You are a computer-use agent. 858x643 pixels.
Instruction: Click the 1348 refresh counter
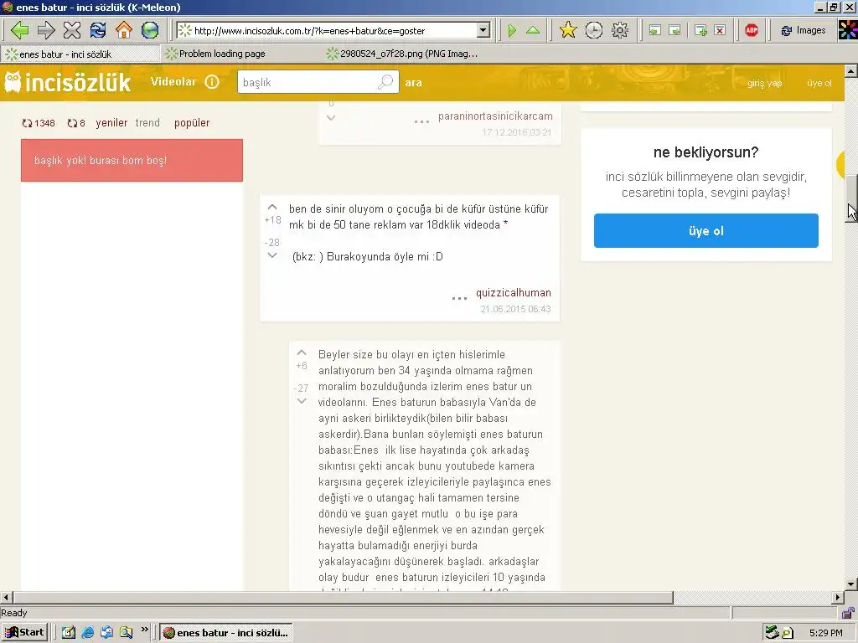[x=39, y=123]
